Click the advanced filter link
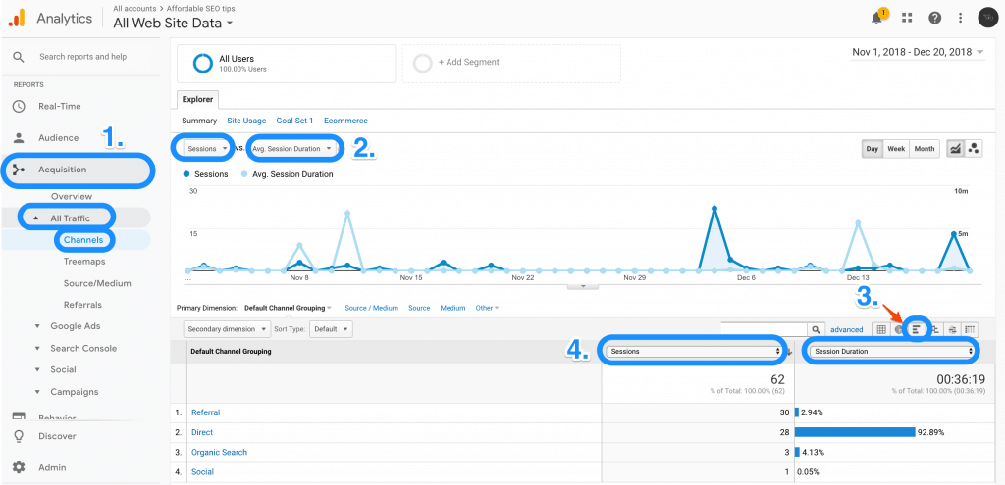1005x485 pixels. click(847, 329)
